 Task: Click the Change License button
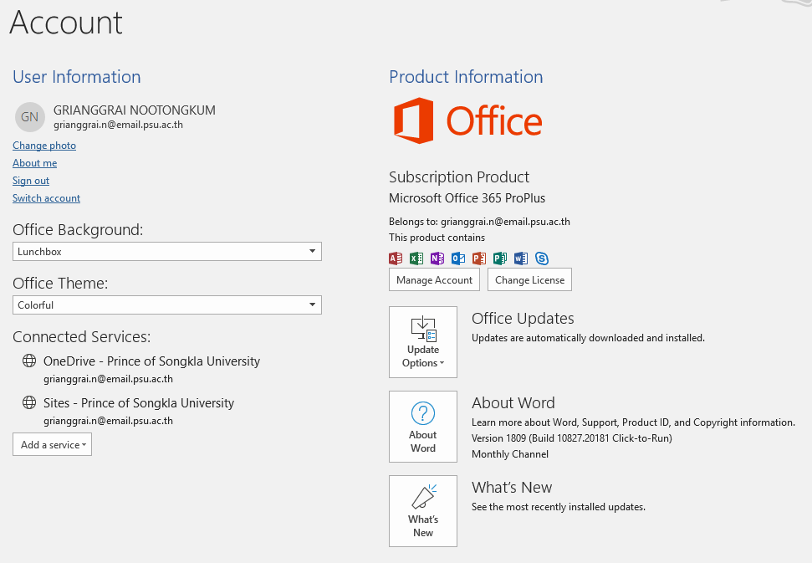(530, 279)
